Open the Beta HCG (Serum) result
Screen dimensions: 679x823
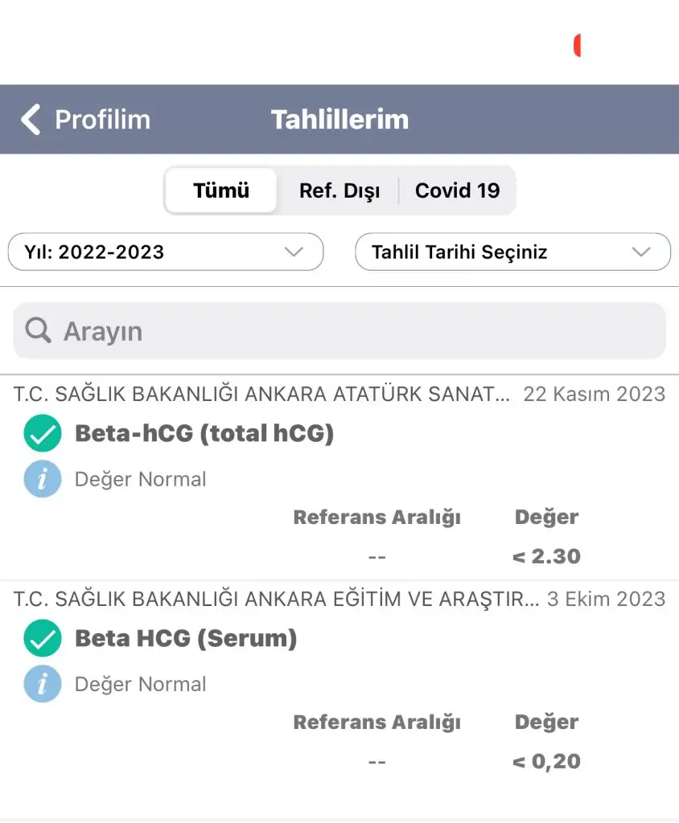tap(186, 639)
